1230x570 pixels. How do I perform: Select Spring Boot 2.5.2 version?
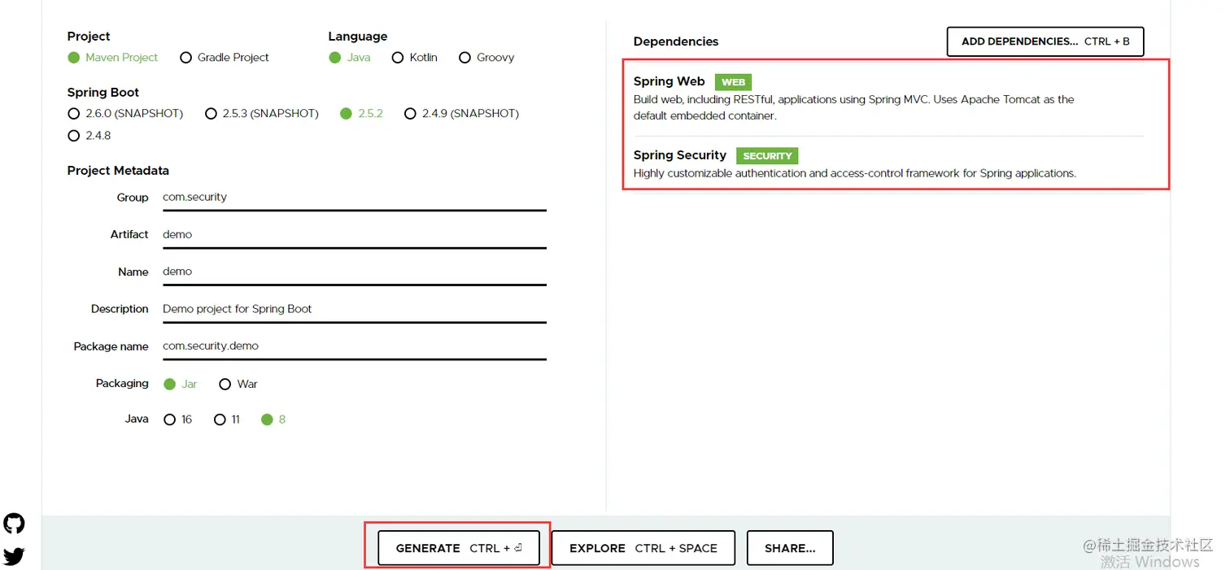tap(362, 114)
